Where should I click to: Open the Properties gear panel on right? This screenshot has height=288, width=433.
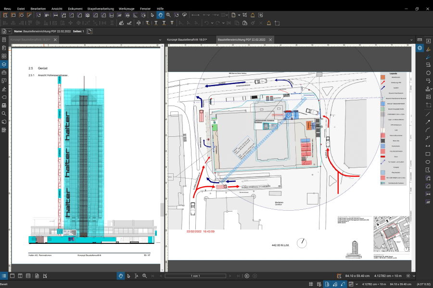420,48
